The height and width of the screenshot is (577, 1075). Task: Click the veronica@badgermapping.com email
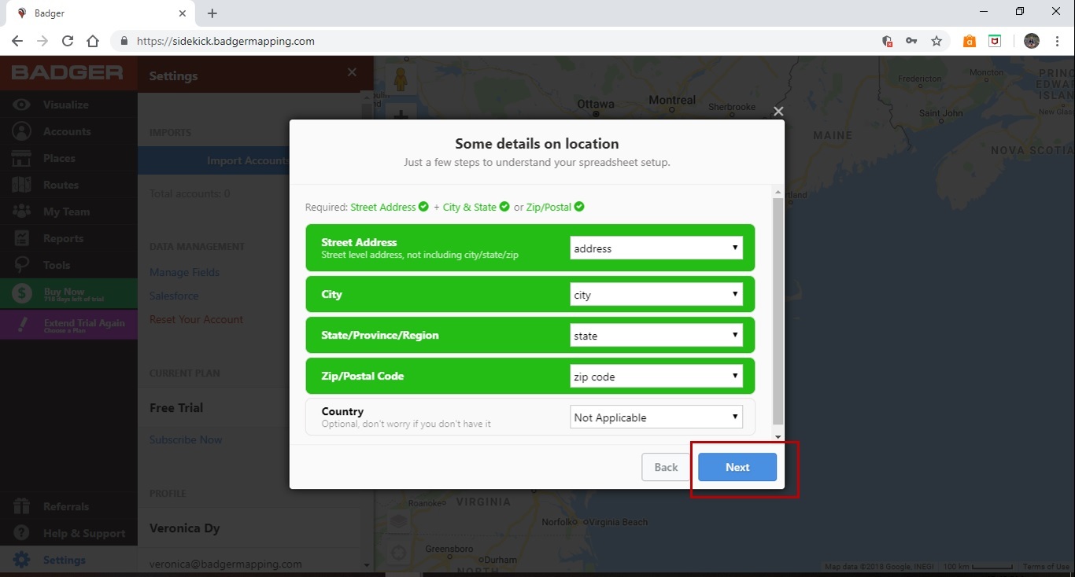pos(226,564)
